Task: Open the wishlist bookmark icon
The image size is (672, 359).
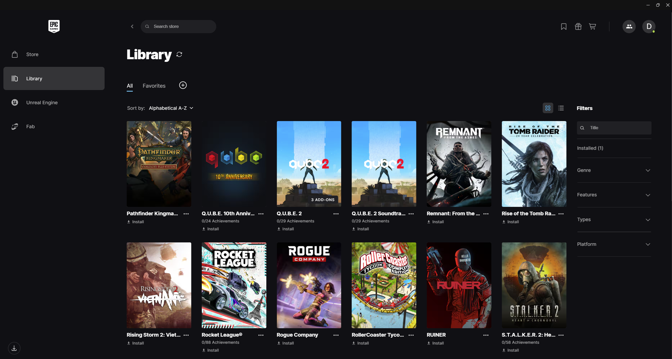Action: (563, 27)
